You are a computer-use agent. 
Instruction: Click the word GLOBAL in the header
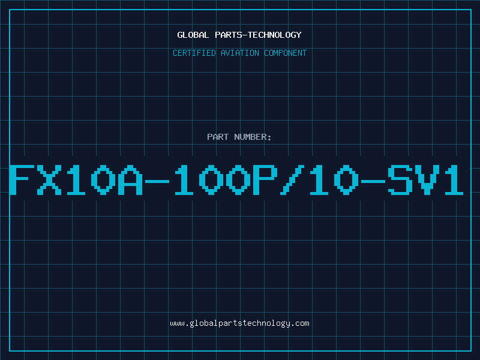[x=193, y=35]
